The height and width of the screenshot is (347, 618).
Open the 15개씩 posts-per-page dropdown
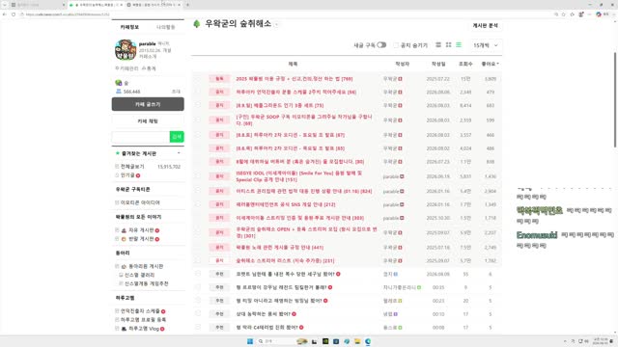point(486,45)
